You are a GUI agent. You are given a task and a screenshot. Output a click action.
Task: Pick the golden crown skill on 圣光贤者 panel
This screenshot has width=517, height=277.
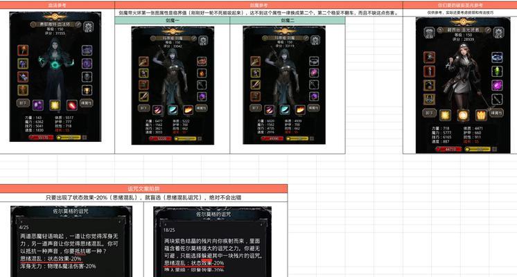481,115
